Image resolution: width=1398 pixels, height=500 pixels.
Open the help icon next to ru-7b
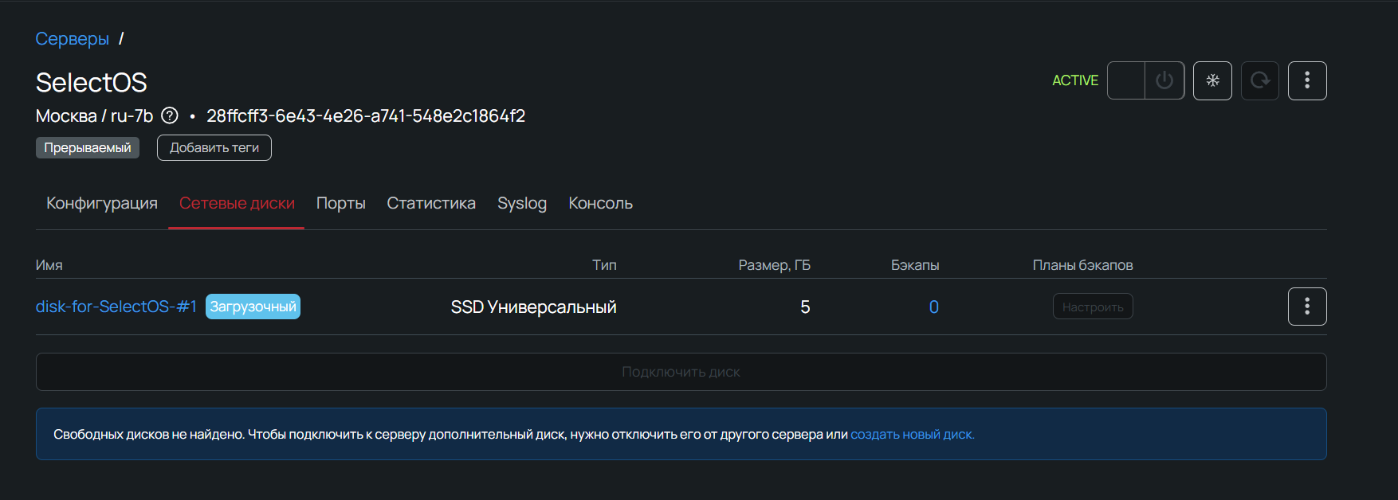[170, 115]
